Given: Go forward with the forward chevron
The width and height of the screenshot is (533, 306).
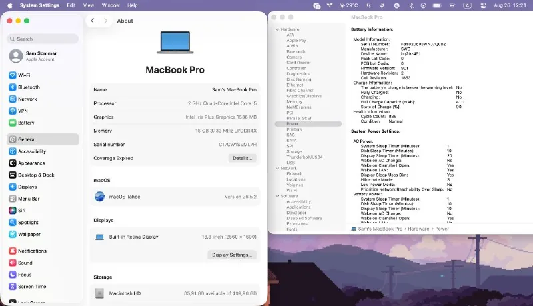Looking at the screenshot, I should (x=105, y=21).
